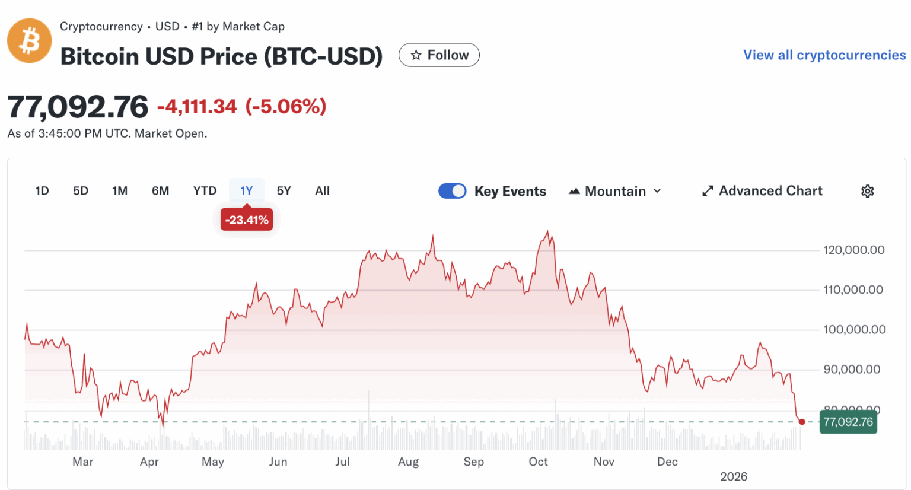Click the -23.41% one-year change badge
This screenshot has width=911, height=490.
247,220
